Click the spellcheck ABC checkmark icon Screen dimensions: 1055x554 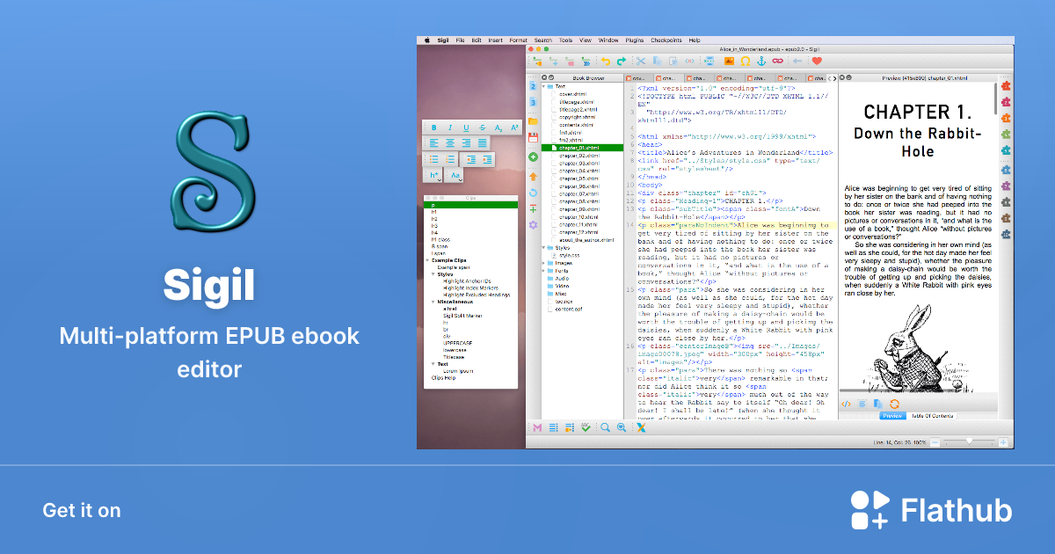pos(585,427)
